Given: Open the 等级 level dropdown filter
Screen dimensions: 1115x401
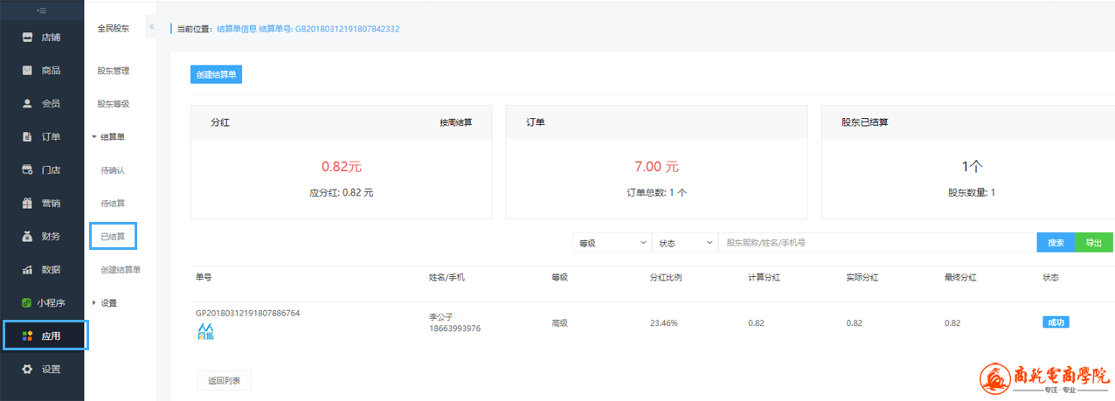Looking at the screenshot, I should pos(611,243).
